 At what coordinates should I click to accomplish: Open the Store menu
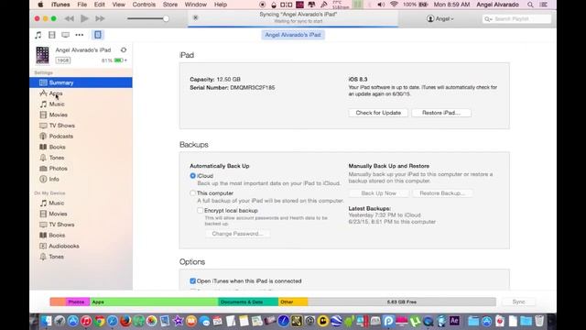click(170, 5)
